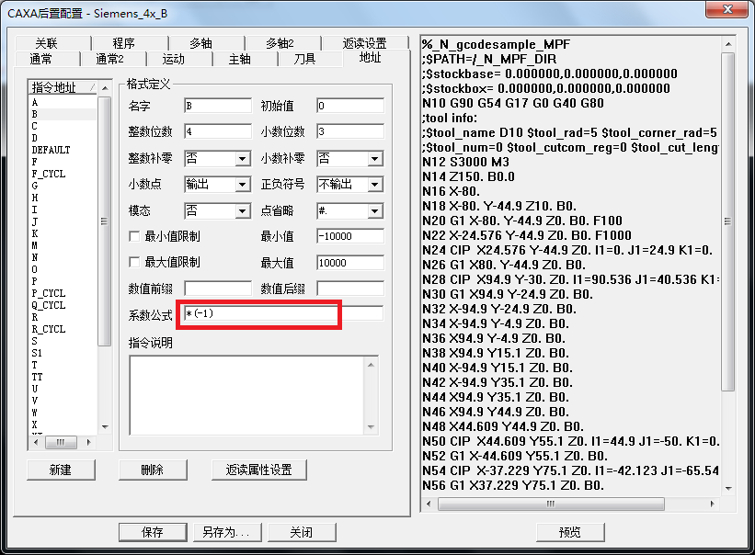
Task: Click the 关闭 button
Action: click(x=302, y=532)
